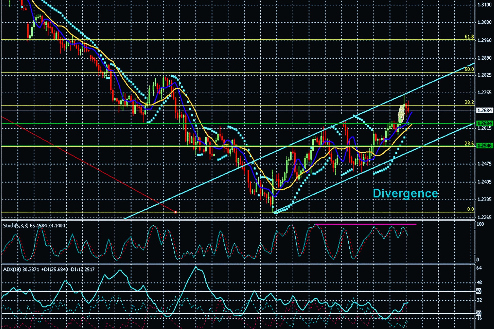The height and width of the screenshot is (329, 494).
Task: Click the 61.8 Fibonacci level label
Action: point(469,37)
